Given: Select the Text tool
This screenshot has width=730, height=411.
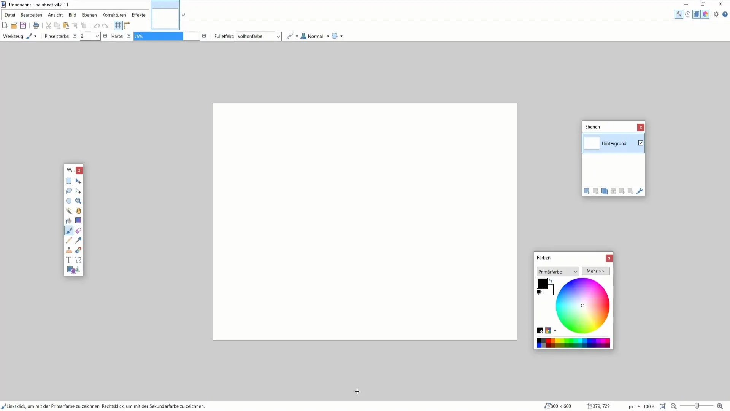Looking at the screenshot, I should [69, 260].
